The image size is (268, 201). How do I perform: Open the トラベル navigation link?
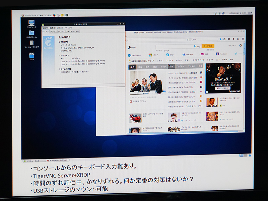(210, 60)
